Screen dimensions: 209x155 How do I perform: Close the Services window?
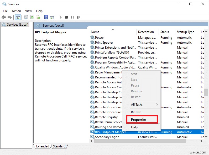203,4
